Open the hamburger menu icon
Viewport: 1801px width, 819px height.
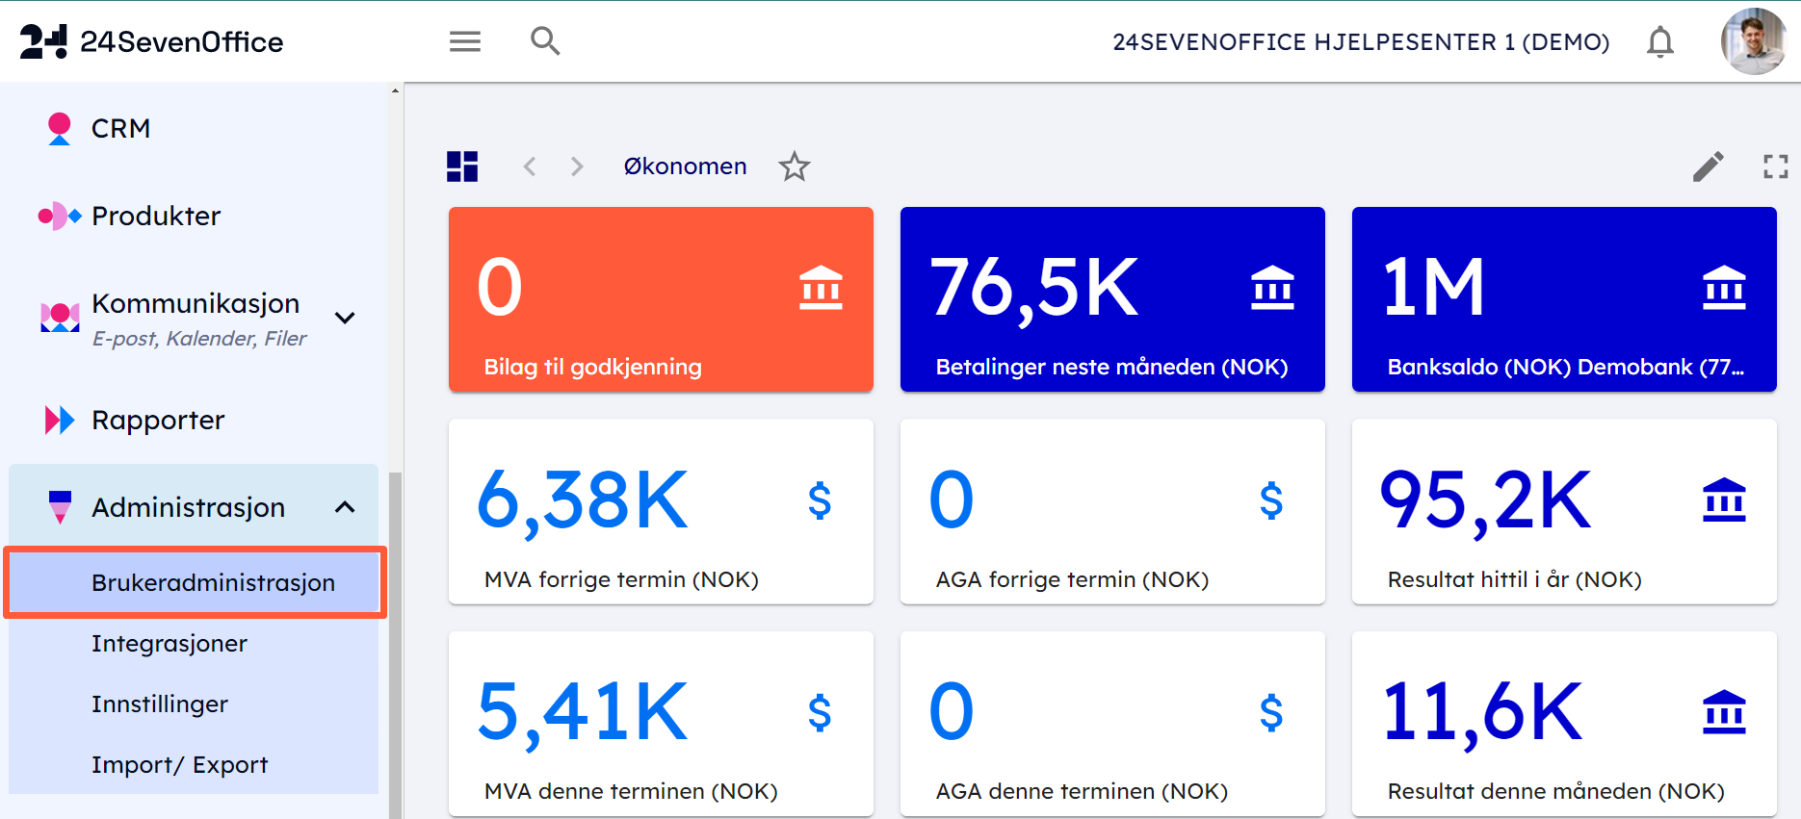[465, 41]
